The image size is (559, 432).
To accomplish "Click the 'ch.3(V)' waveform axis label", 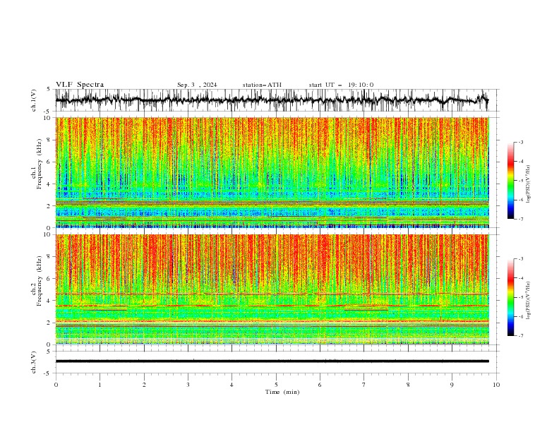I will [x=34, y=362].
